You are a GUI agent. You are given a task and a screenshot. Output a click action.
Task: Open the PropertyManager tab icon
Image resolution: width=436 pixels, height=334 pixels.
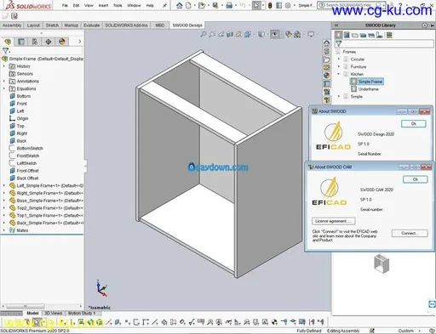tap(21, 42)
